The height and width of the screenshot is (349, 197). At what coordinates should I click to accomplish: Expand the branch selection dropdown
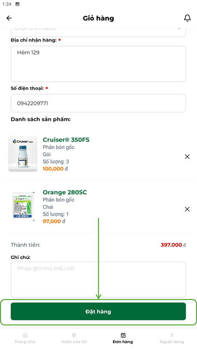(98, 32)
